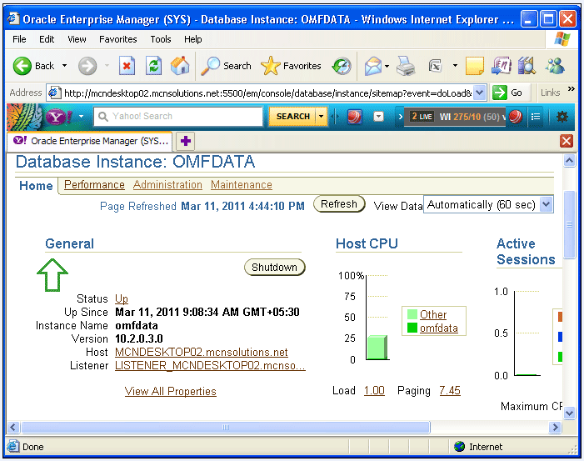The image size is (584, 461).
Task: Expand the Yahoo logo dropdown arrow
Action: point(81,116)
